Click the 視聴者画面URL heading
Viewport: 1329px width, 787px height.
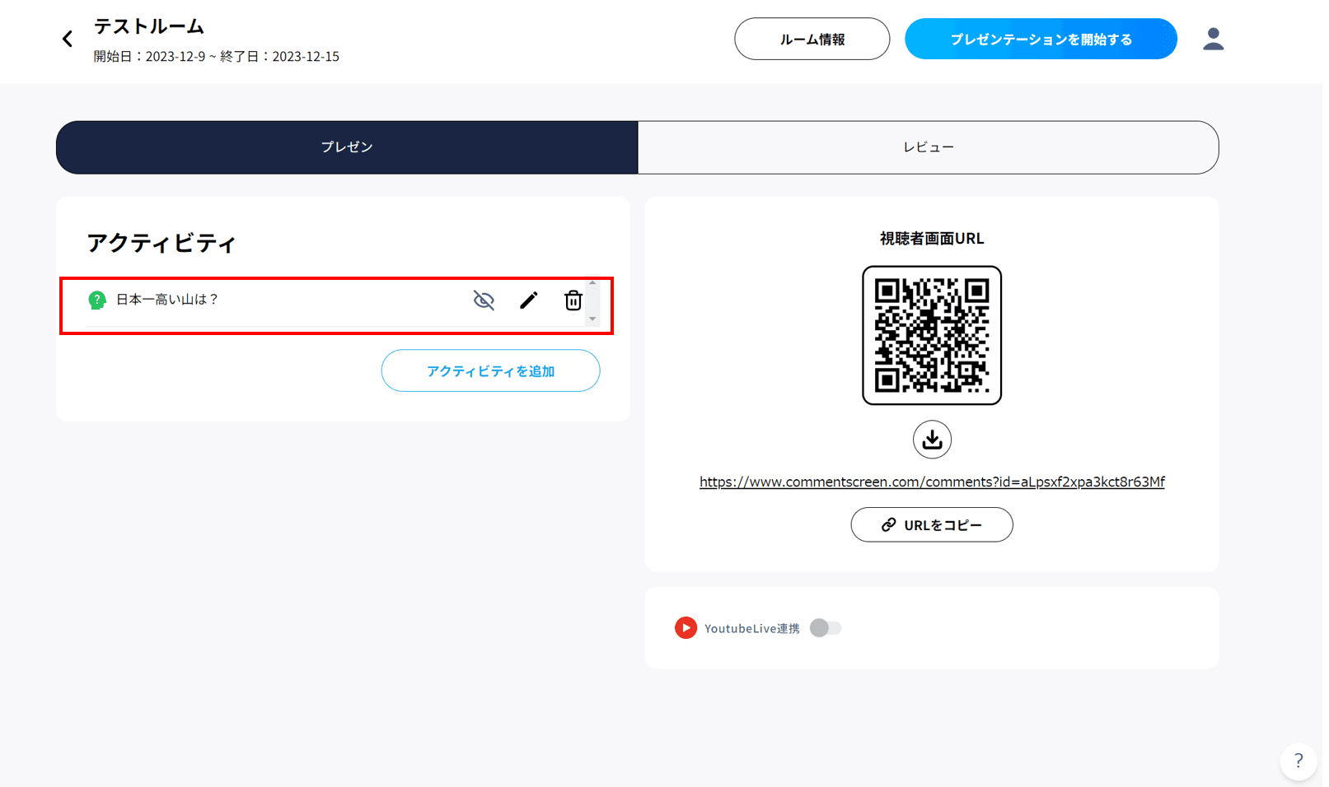pyautogui.click(x=932, y=239)
